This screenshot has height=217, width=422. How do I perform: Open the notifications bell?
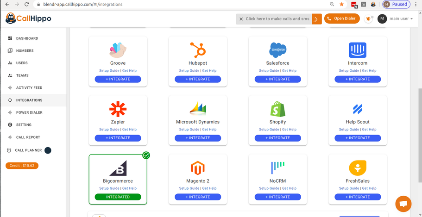tap(368, 19)
